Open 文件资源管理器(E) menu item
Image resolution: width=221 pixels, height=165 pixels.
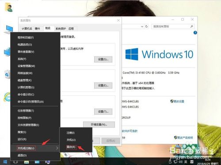pos(35,125)
